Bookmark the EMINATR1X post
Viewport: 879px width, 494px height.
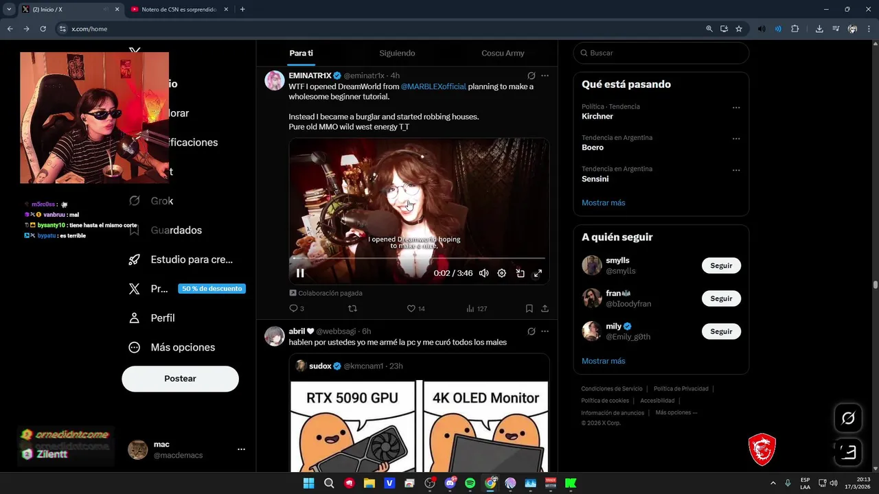(x=529, y=309)
